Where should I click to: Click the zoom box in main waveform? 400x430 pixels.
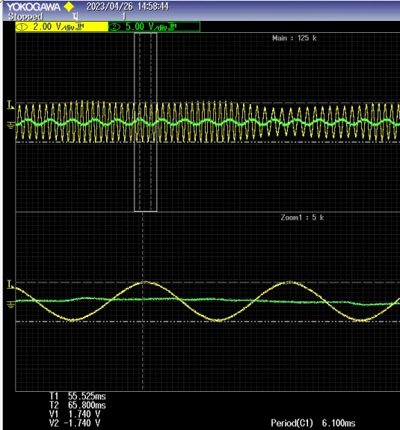point(146,122)
